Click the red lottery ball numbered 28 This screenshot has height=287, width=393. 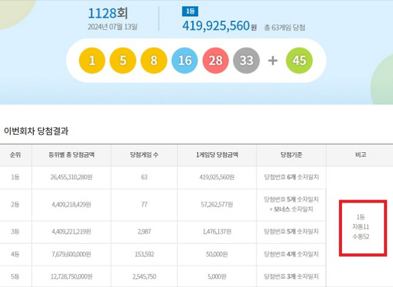coord(215,61)
